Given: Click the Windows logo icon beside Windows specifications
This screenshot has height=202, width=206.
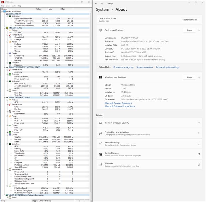Looking at the screenshot, I should pyautogui.click(x=100, y=77).
